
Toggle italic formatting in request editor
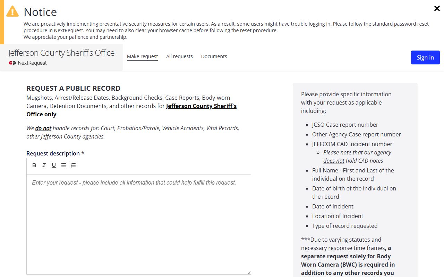[x=44, y=165]
